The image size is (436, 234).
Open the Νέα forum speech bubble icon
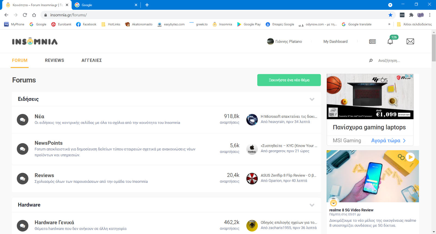click(x=23, y=120)
